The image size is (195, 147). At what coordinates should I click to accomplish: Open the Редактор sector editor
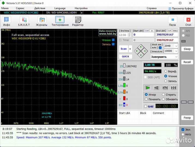[x=78, y=21]
